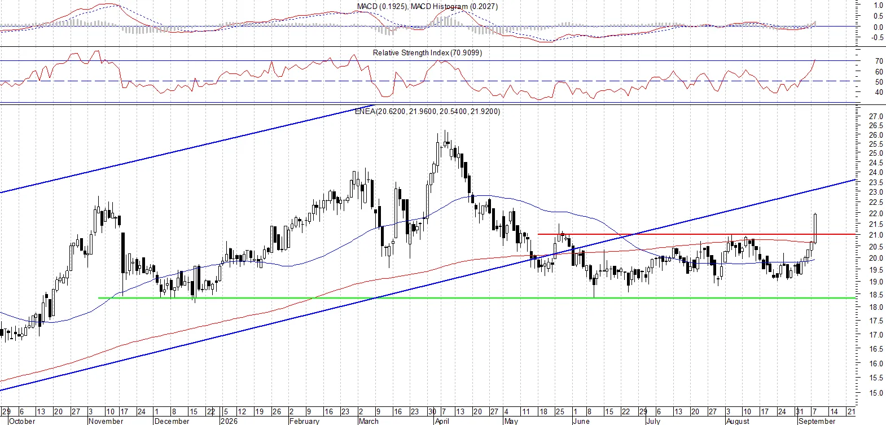886x425 pixels.
Task: Select the April month label
Action: [442, 420]
